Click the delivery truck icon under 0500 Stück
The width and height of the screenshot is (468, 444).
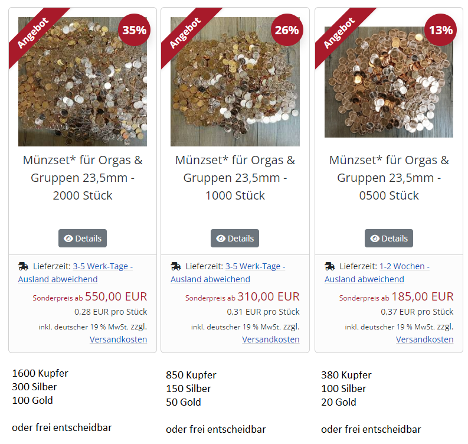(330, 266)
